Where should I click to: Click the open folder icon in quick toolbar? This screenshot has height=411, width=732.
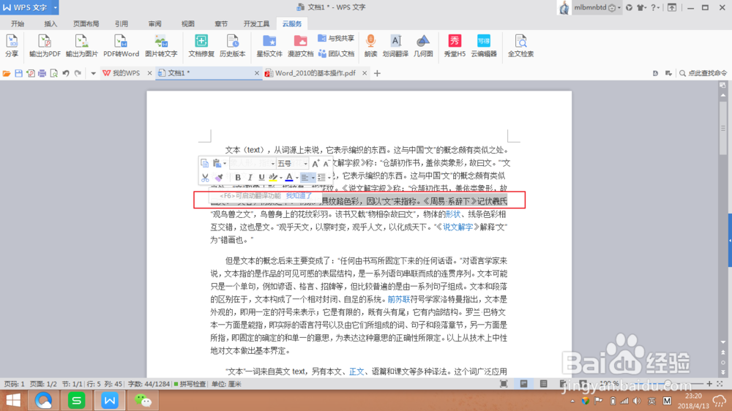click(7, 73)
